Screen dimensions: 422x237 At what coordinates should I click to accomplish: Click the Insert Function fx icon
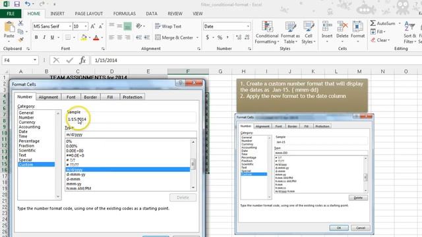[82, 60]
